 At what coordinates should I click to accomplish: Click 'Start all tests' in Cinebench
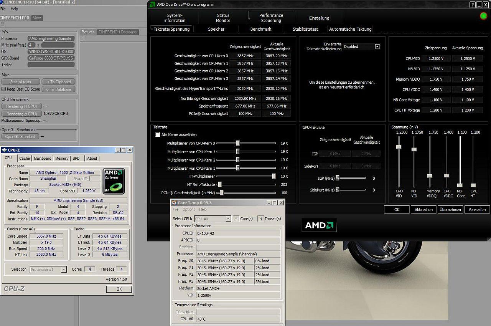21,82
